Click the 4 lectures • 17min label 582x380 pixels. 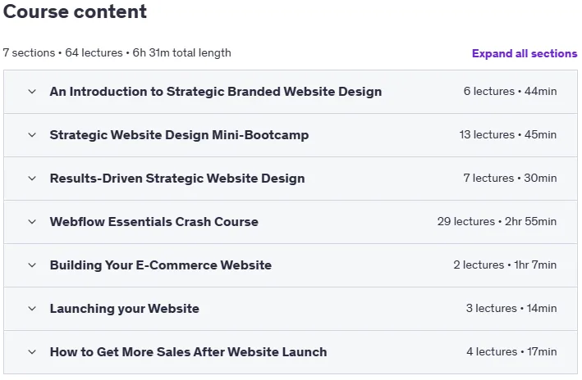pos(511,351)
